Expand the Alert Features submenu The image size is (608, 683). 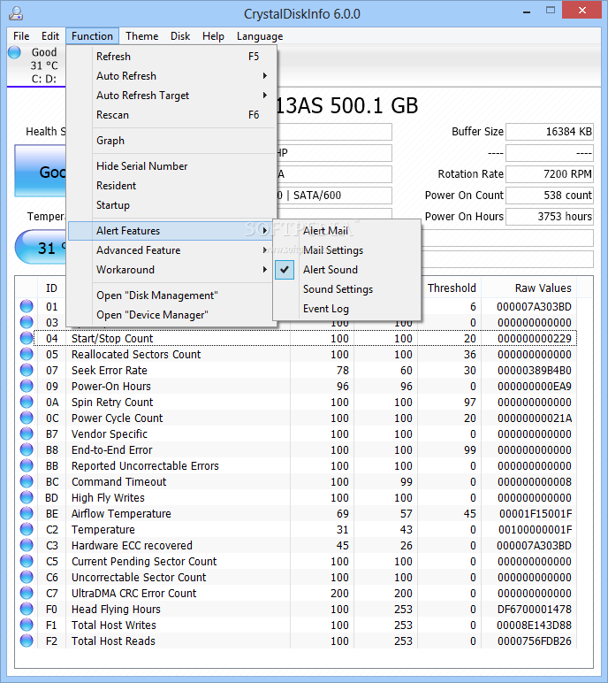[x=172, y=231]
